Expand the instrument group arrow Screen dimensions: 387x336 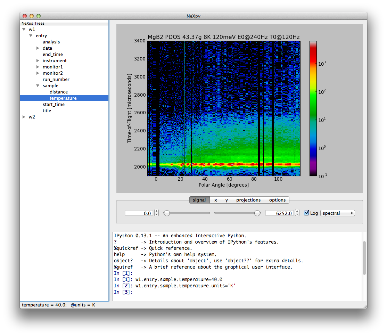pos(38,60)
